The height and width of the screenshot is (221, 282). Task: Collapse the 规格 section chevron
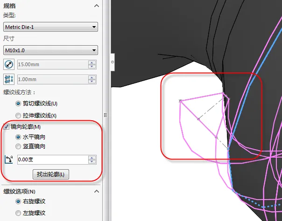[97, 6]
